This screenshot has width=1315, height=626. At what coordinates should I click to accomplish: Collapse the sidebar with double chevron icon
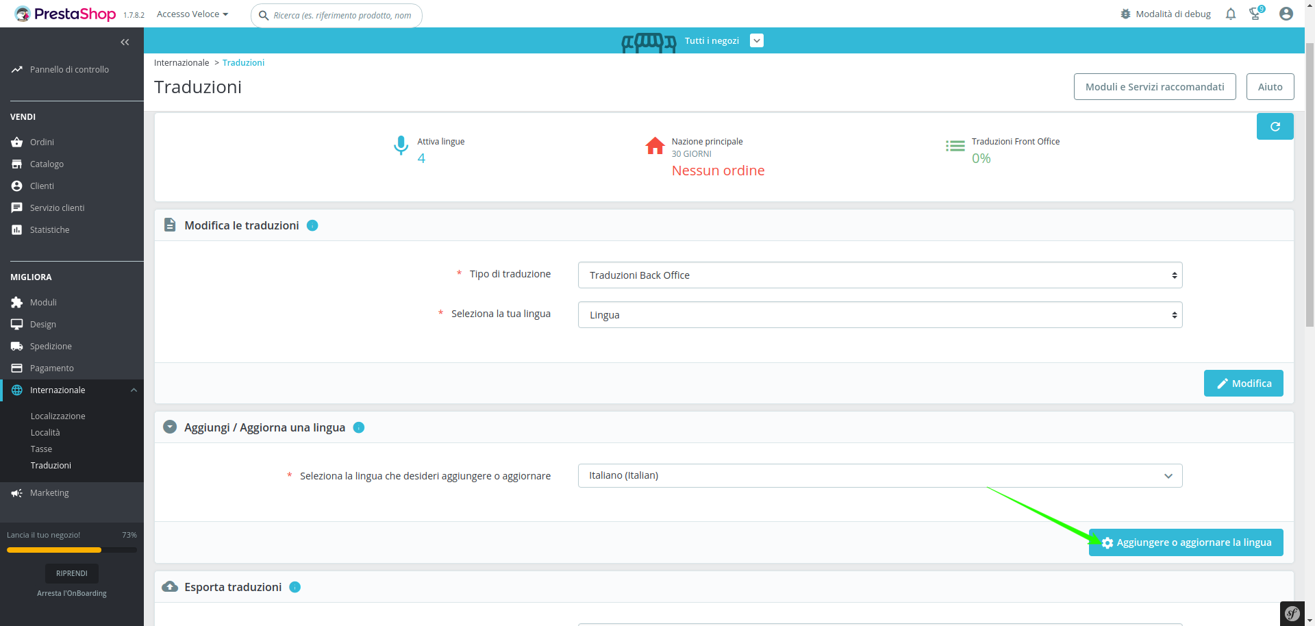(x=125, y=42)
